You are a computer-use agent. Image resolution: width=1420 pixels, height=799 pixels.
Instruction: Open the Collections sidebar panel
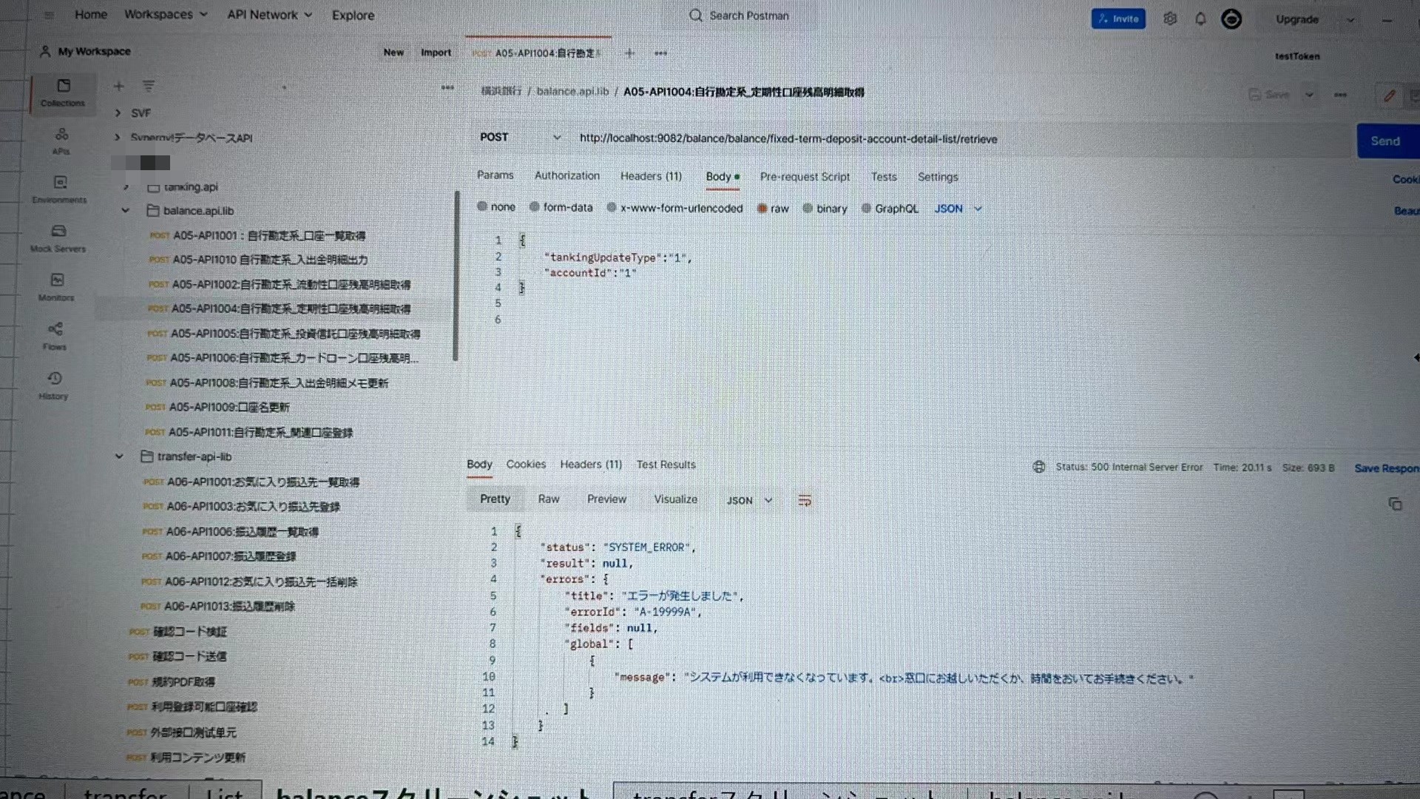(x=62, y=92)
